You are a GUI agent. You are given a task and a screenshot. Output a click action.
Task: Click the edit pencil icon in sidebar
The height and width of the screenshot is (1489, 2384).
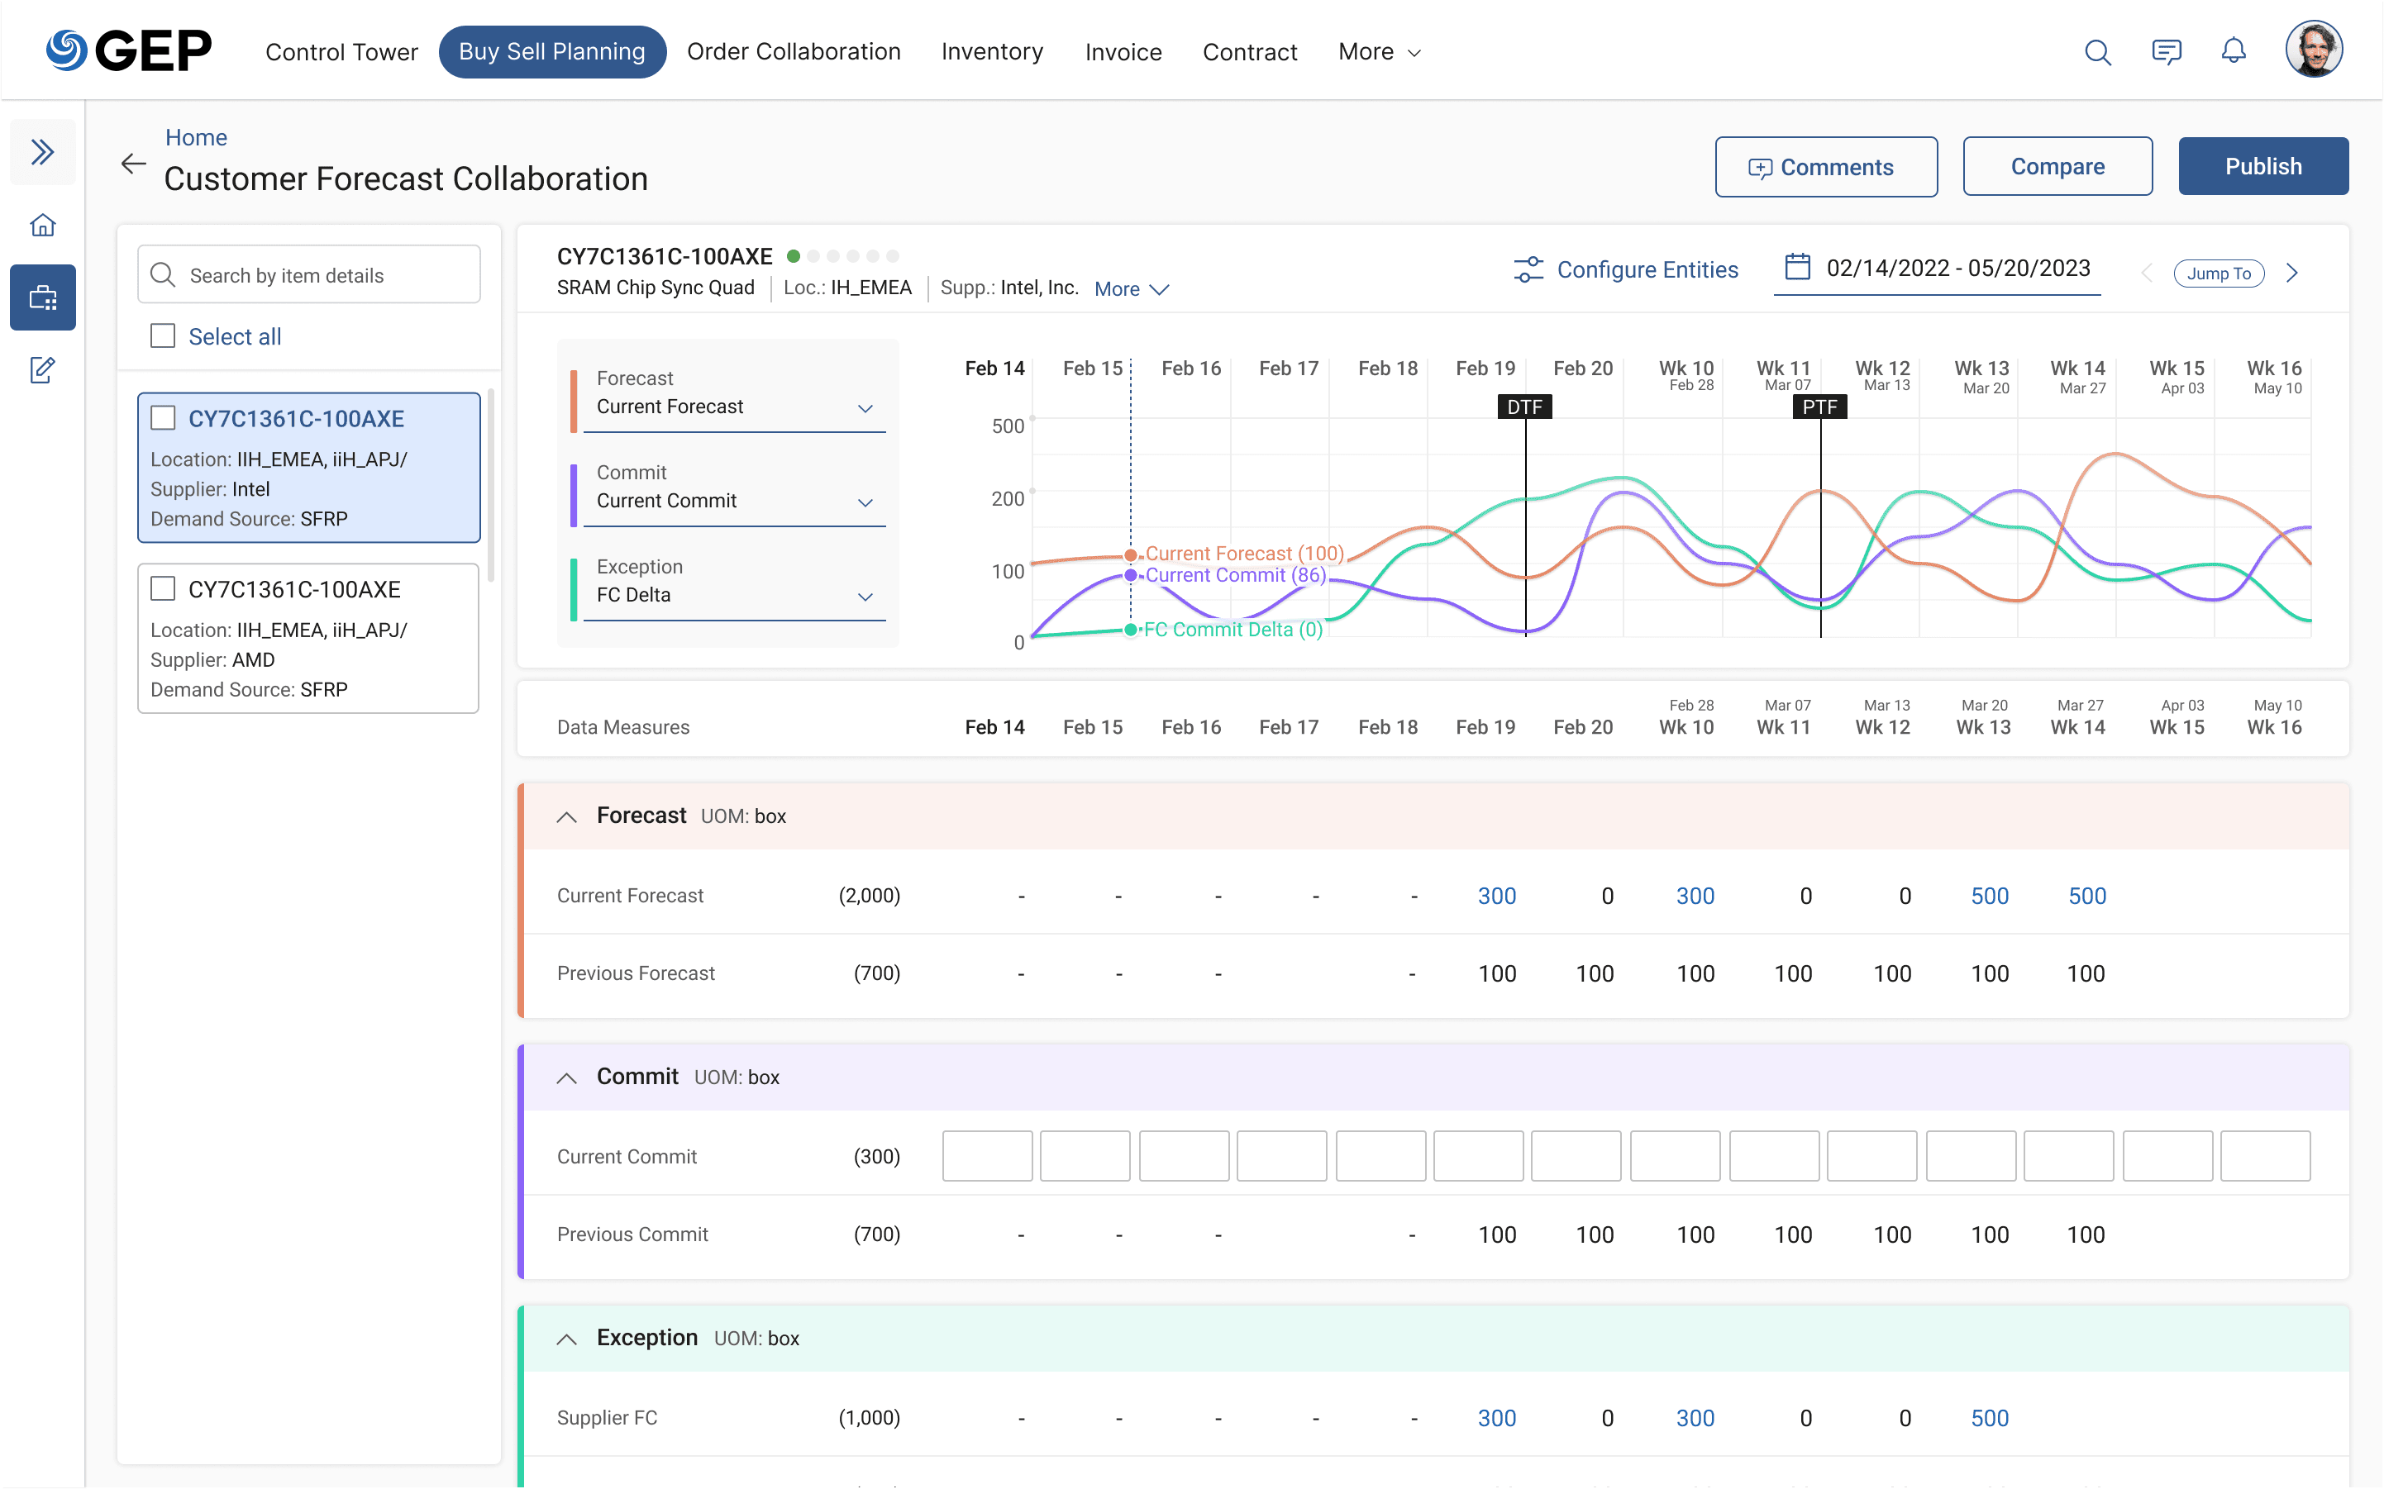(x=42, y=370)
